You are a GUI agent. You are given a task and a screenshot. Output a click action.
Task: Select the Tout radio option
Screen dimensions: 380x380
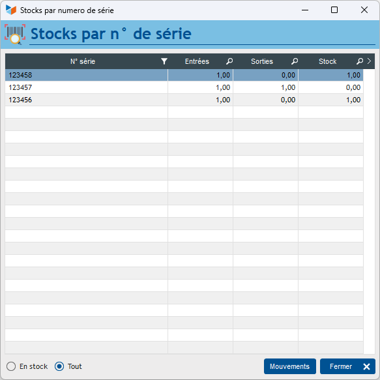click(59, 366)
